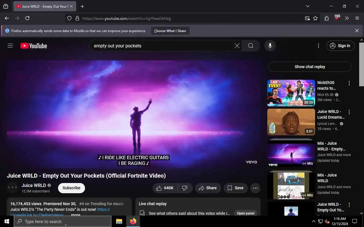Open panel for live chat replay

point(245,213)
